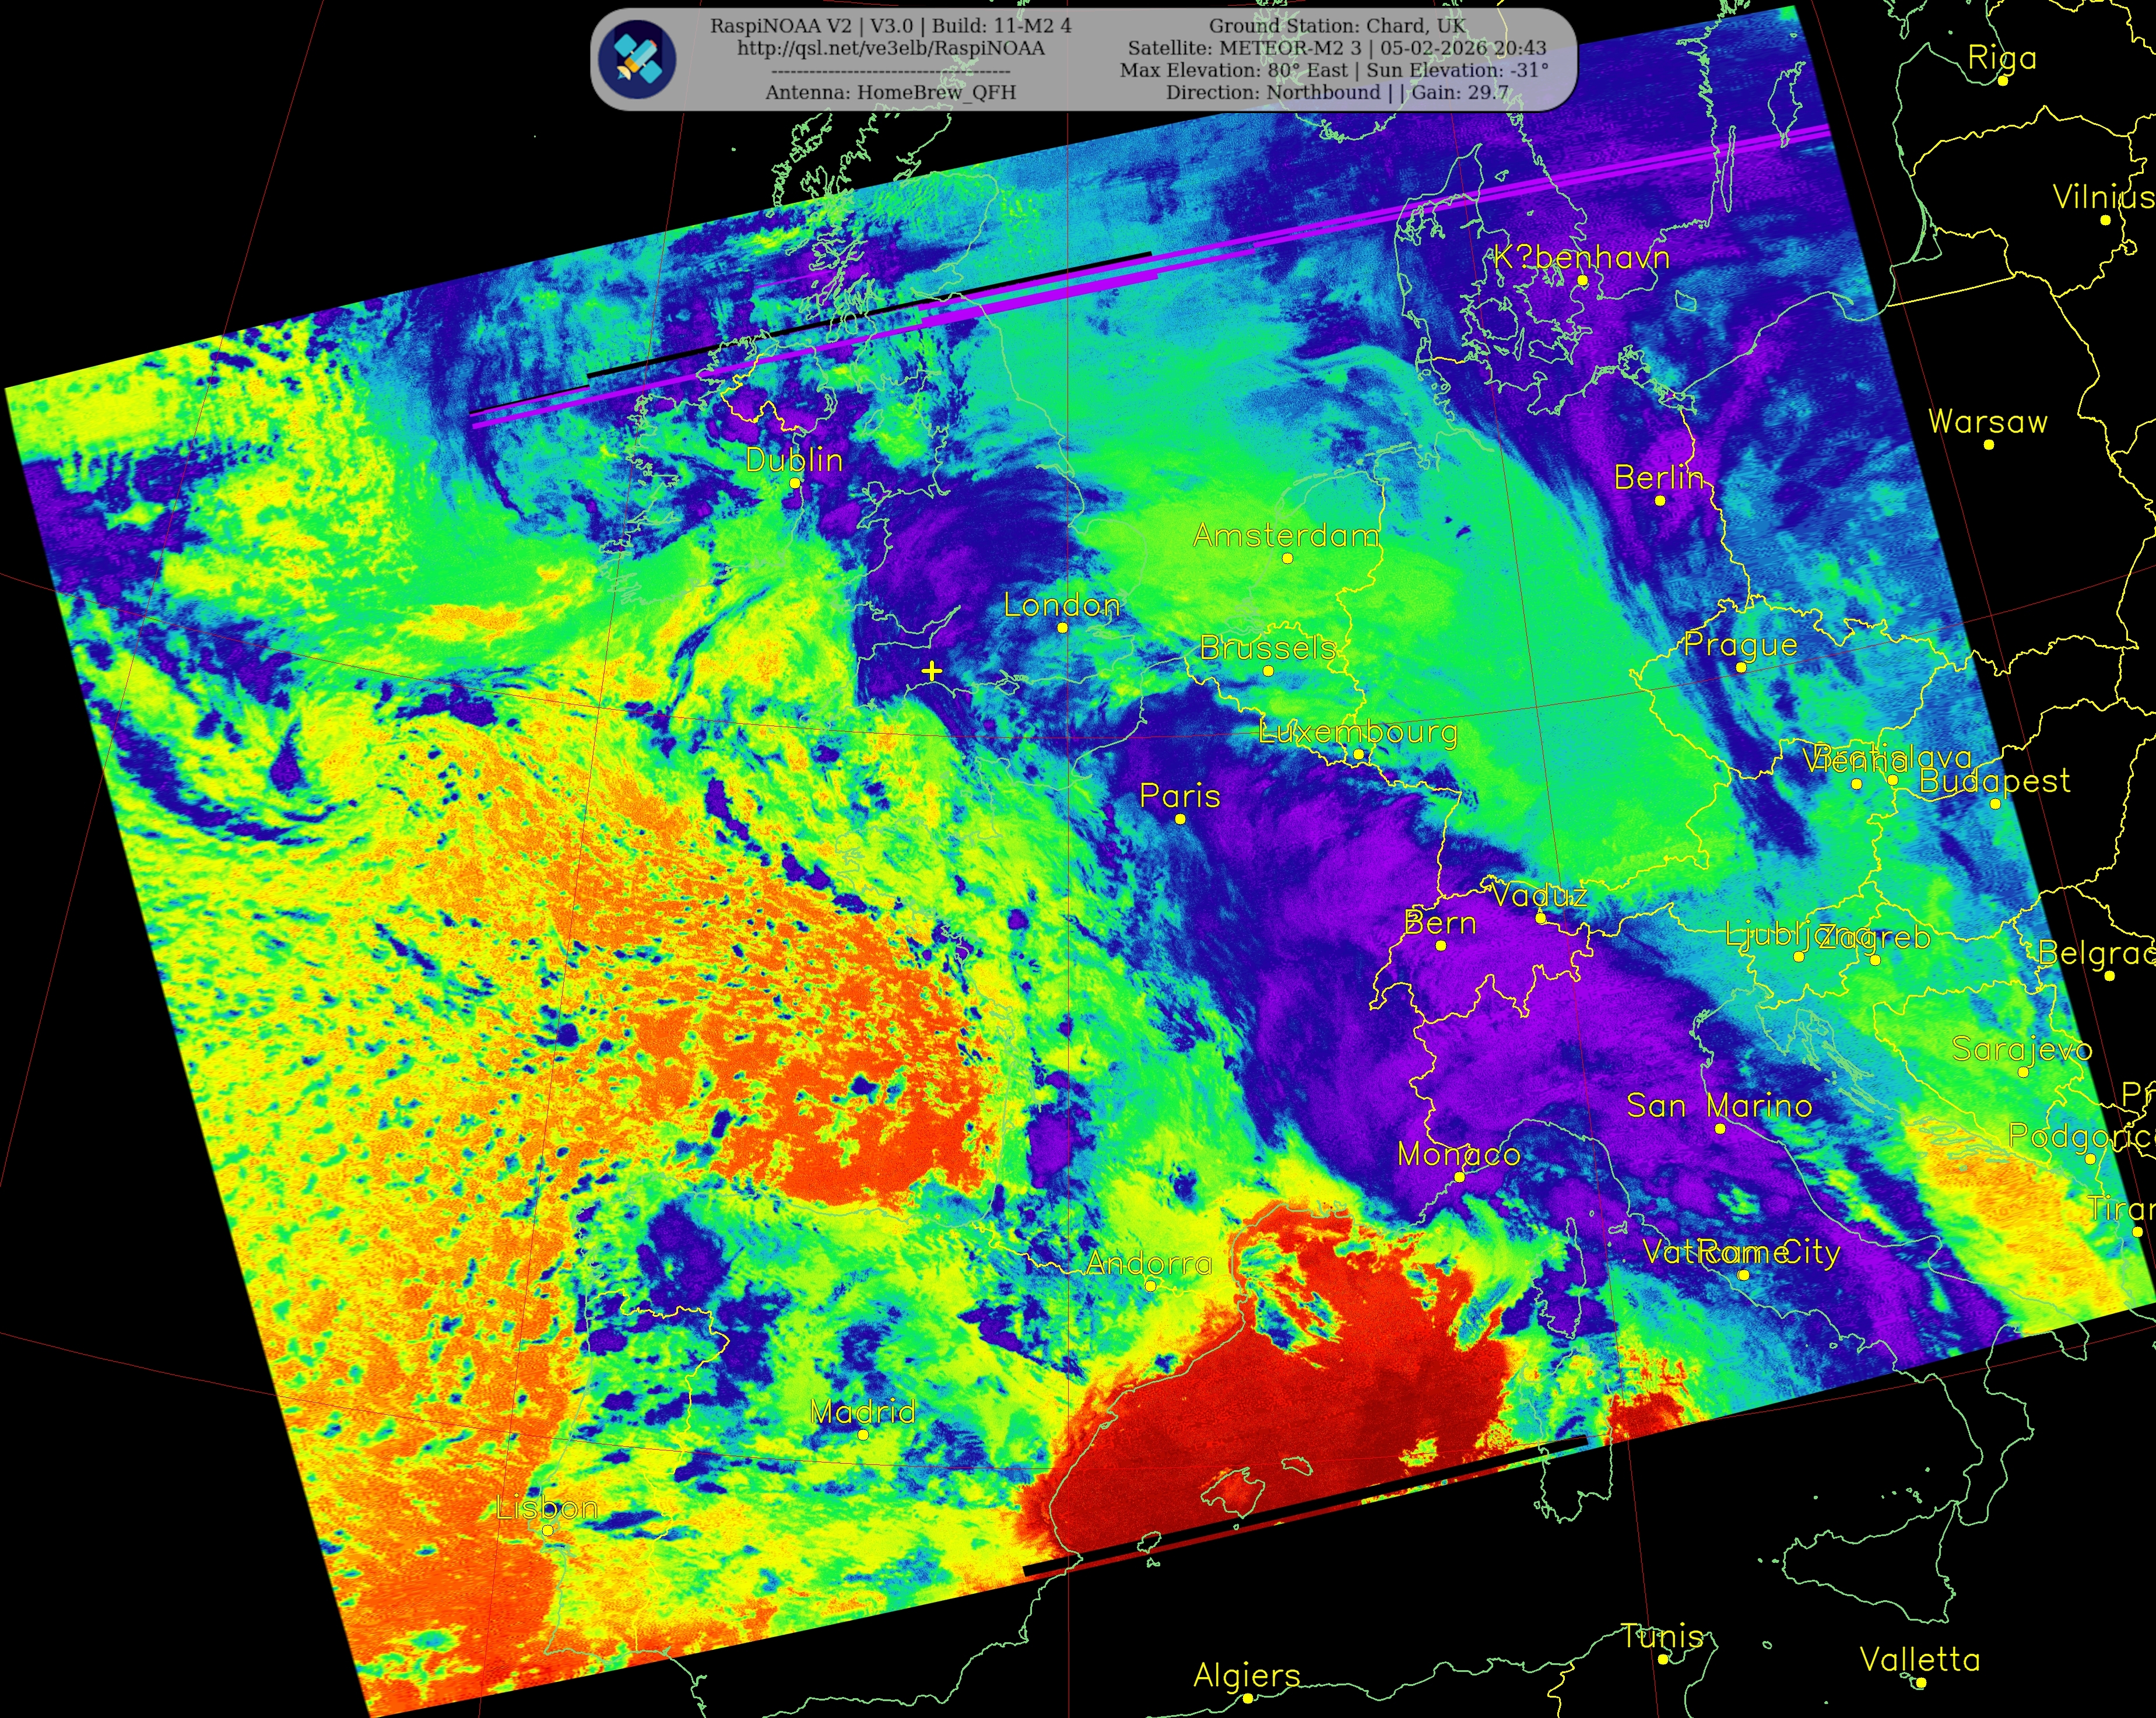Click the Brussels map label
Image resolution: width=2156 pixels, height=1718 pixels.
pyautogui.click(x=1267, y=648)
